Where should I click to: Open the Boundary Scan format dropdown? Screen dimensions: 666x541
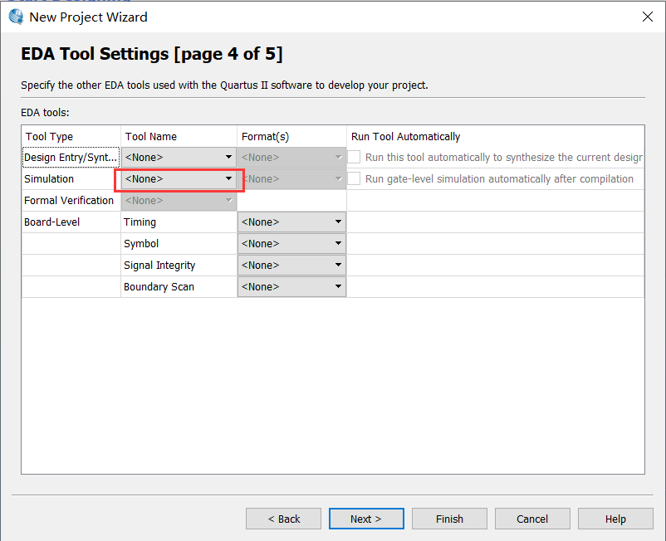291,287
